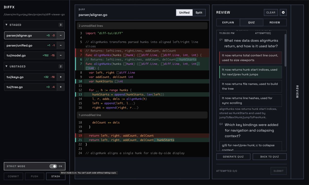Screen dimensions: 309x185
Task: Open tui/tree.go in unstaged list
Action: tap(30, 87)
